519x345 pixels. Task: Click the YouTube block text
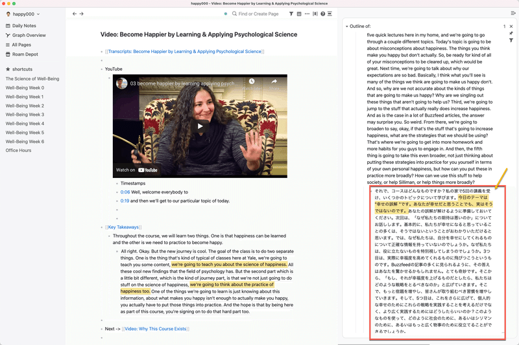[x=114, y=69]
